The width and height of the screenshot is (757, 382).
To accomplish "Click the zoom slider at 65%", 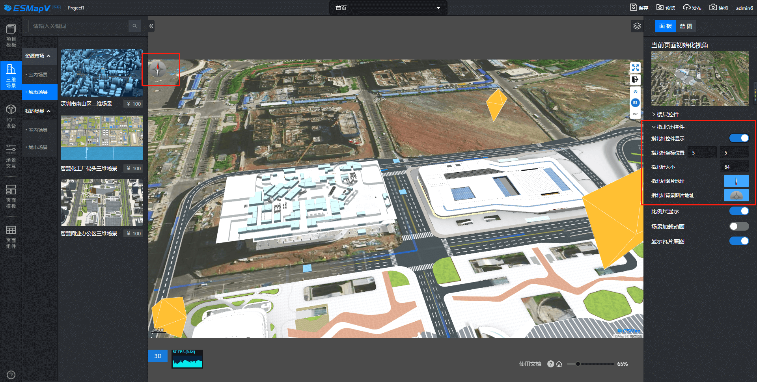I will (x=578, y=364).
